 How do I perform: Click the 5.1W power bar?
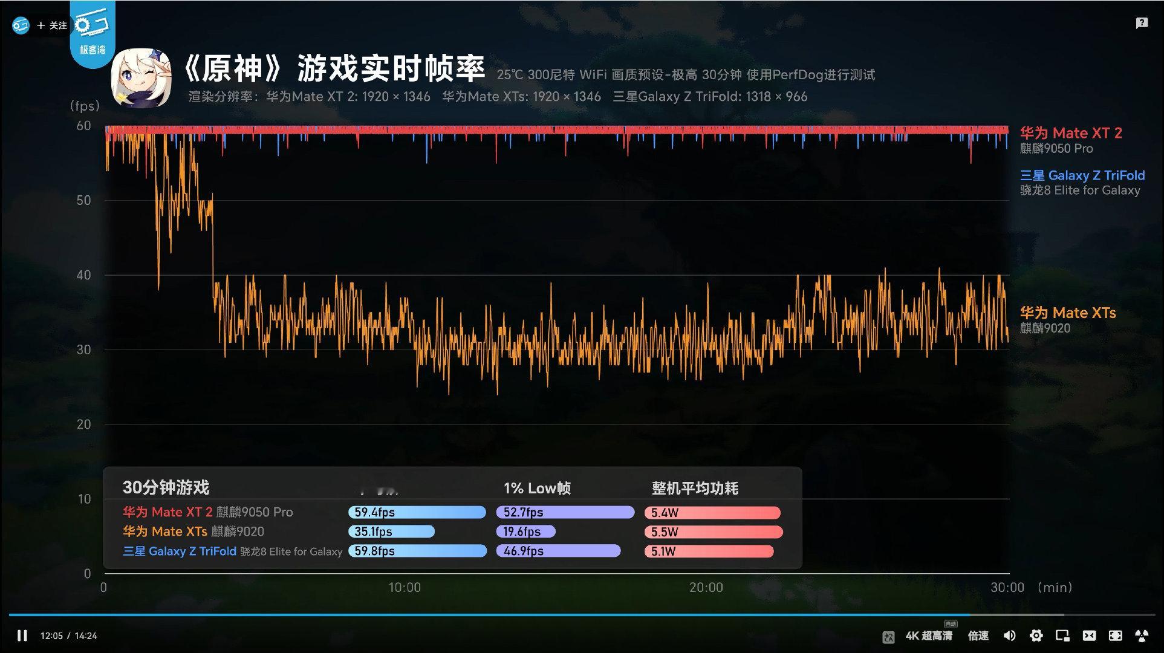point(709,551)
